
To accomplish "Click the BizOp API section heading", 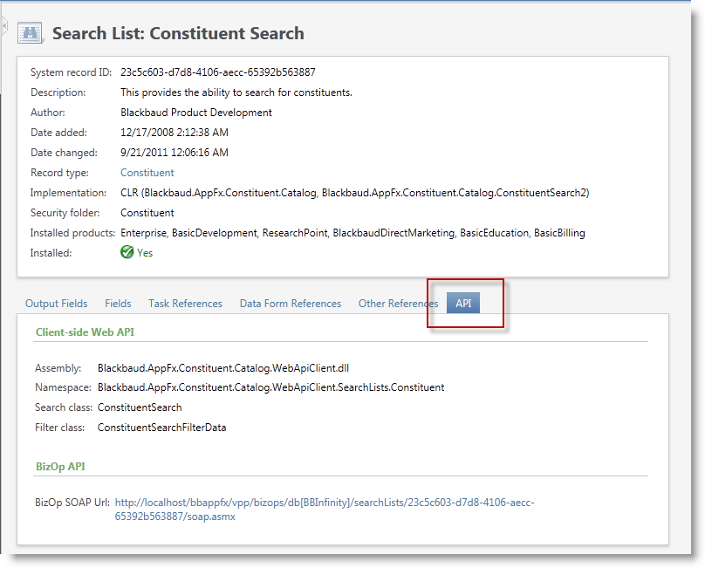I will pyautogui.click(x=60, y=467).
